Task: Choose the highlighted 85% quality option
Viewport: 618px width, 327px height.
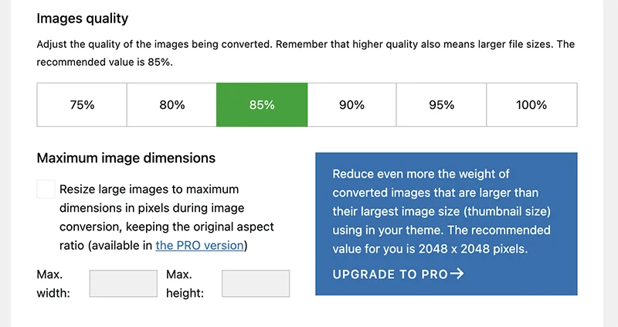Action: [262, 105]
